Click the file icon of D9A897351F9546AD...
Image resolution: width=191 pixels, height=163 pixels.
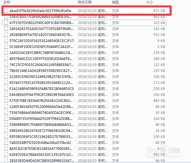click(6, 118)
